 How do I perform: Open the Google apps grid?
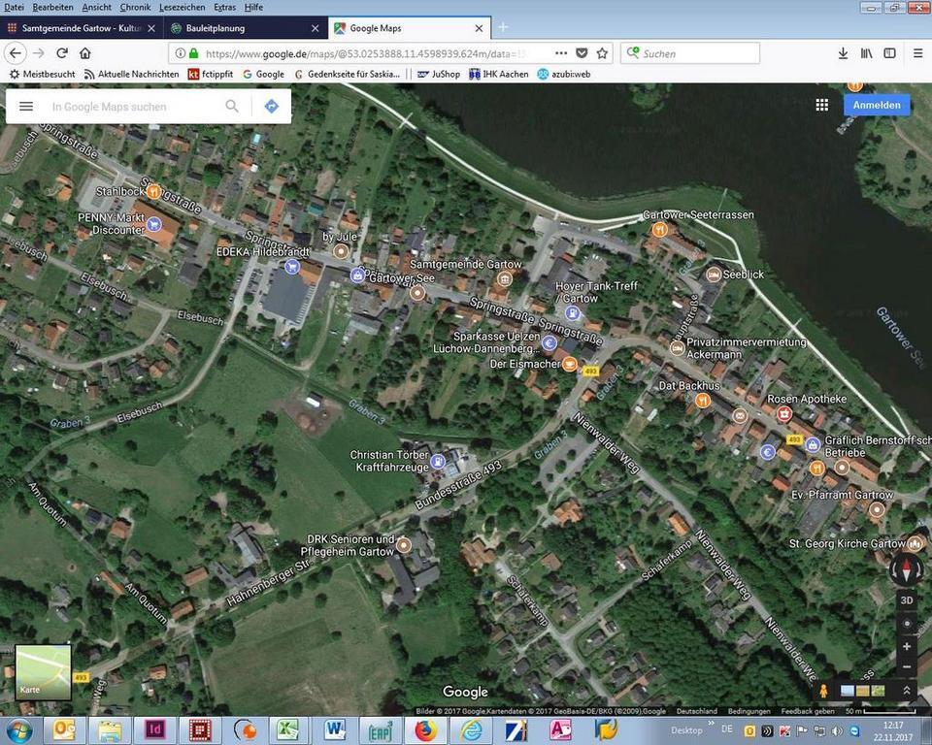click(822, 105)
